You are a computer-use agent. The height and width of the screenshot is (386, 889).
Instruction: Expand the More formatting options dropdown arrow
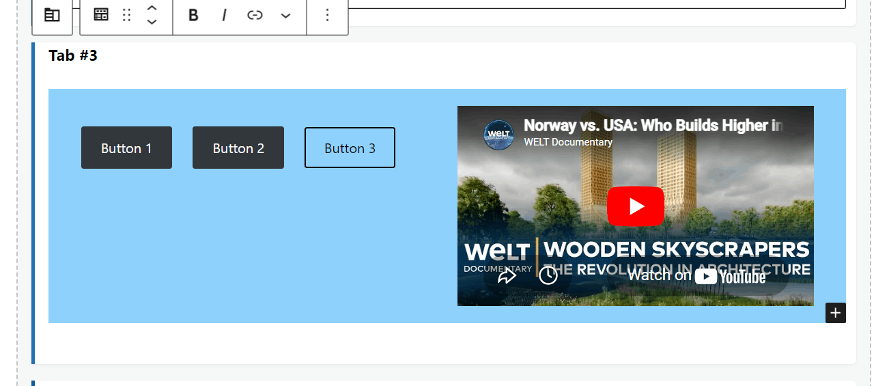click(285, 15)
